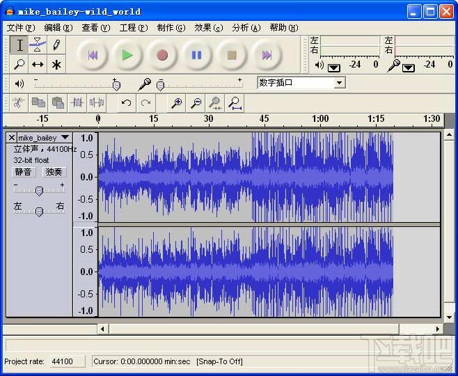
Task: Fit selection in window zoom icon
Action: (215, 103)
